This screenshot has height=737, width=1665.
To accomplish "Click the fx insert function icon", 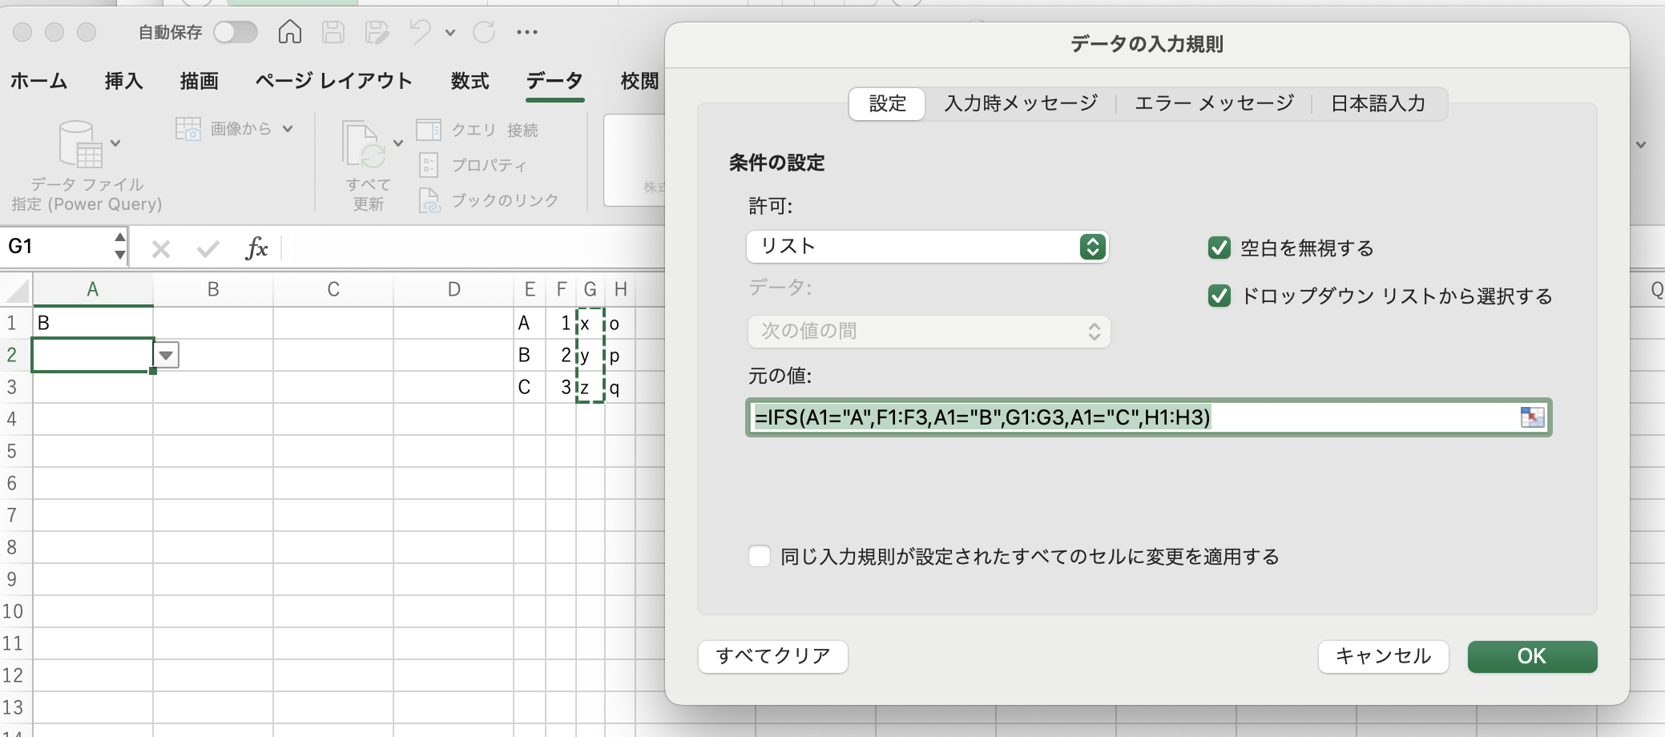I will pos(256,248).
